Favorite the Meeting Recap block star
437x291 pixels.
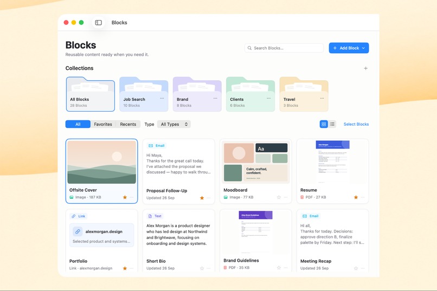point(356,268)
